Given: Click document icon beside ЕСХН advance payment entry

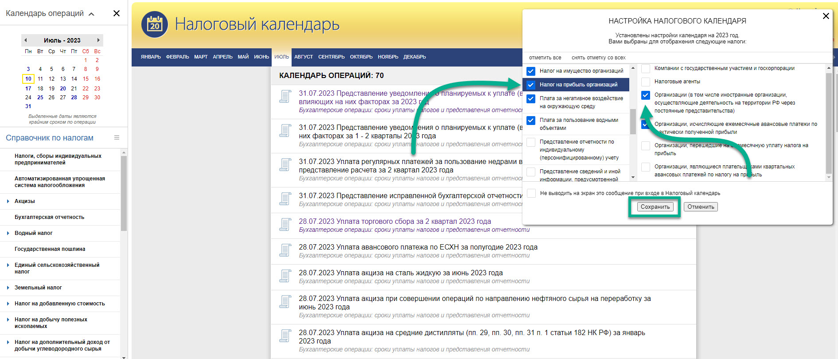Looking at the screenshot, I should click(285, 250).
